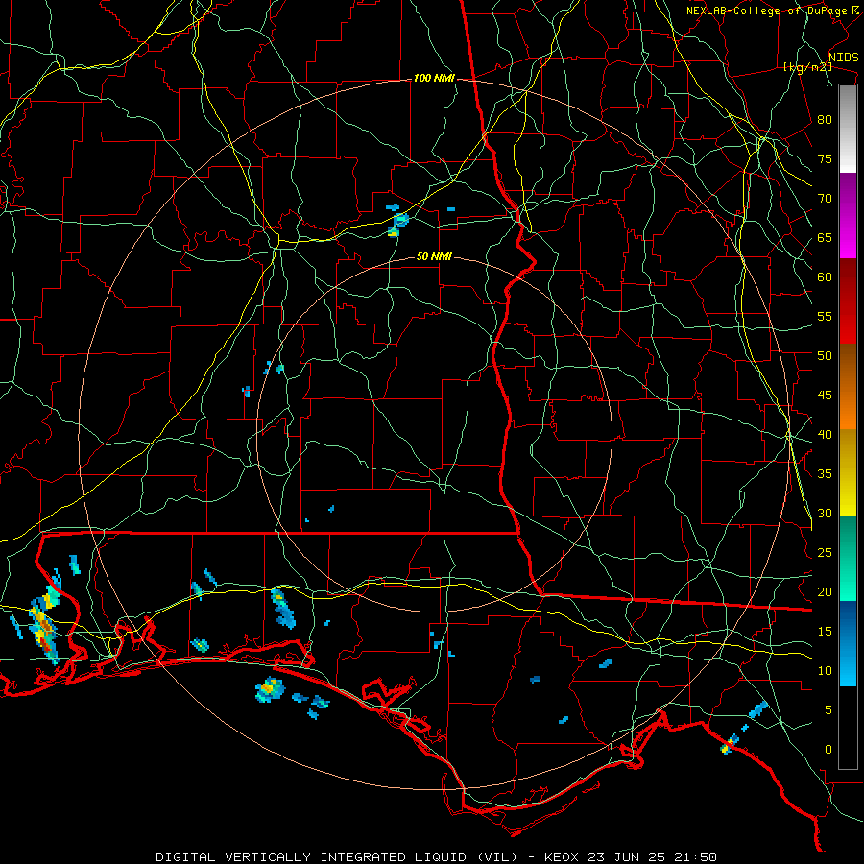
Task: Click the 30 value on the color scale
Action: tap(825, 513)
